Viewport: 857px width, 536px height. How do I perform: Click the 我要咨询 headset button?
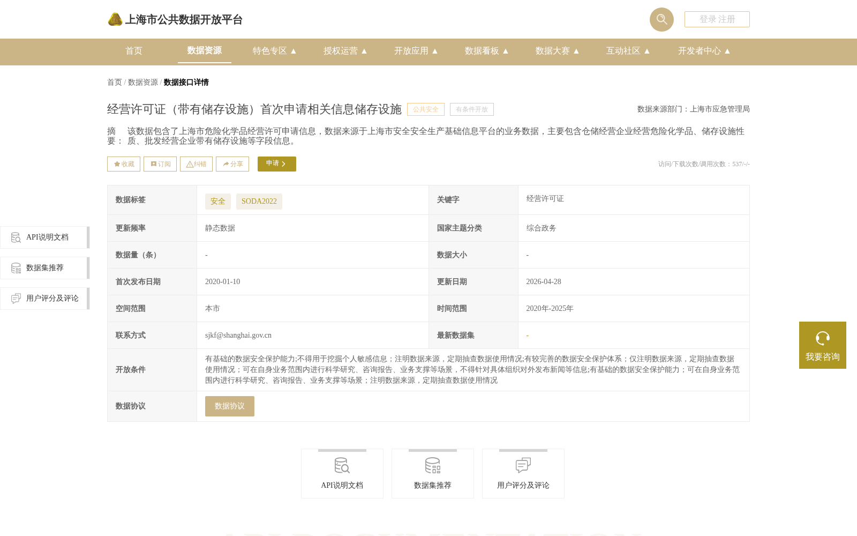[x=823, y=345]
